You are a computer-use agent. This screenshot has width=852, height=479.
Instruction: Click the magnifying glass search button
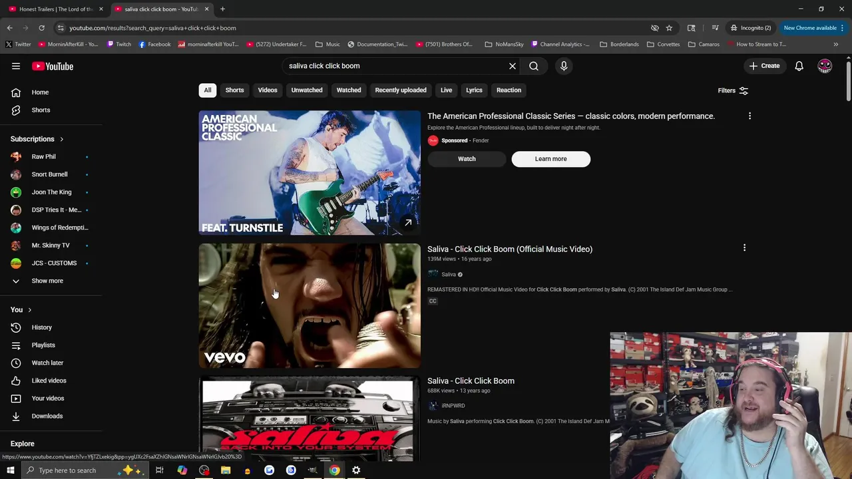pos(534,66)
